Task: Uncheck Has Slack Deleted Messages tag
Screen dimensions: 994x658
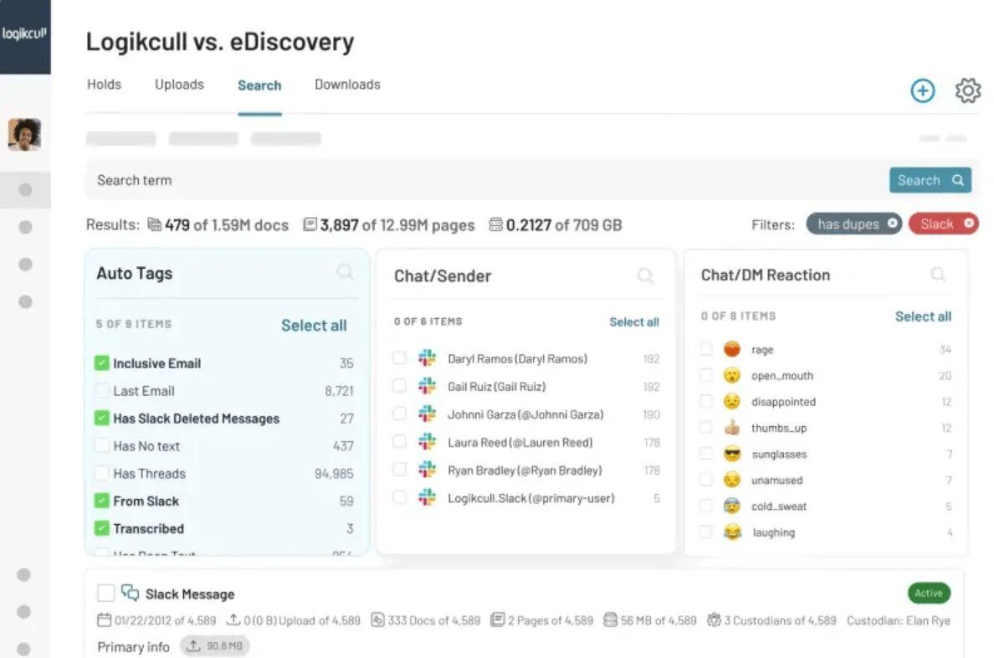Action: 101,418
